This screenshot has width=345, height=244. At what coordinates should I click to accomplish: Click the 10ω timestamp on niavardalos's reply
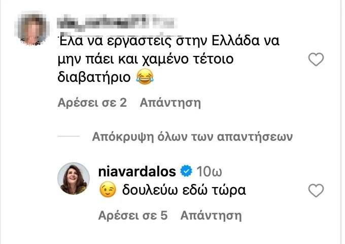(x=209, y=171)
